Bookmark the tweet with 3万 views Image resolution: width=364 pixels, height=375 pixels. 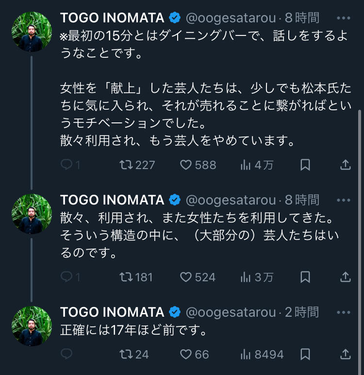click(x=305, y=277)
